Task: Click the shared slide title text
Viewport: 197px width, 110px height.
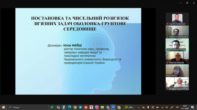Action: pyautogui.click(x=80, y=24)
